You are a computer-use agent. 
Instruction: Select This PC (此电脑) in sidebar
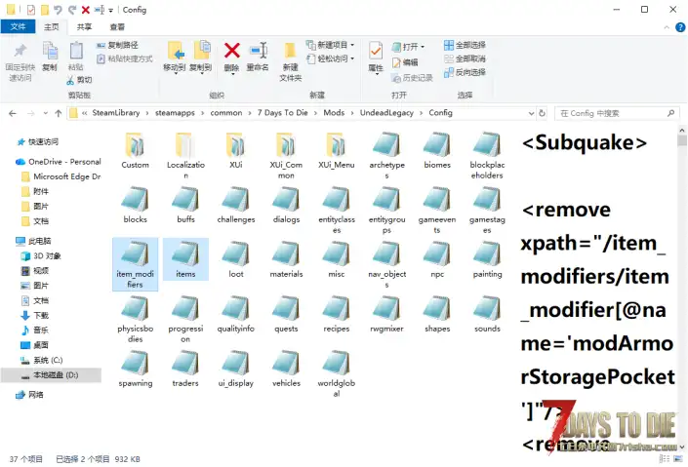coord(33,241)
